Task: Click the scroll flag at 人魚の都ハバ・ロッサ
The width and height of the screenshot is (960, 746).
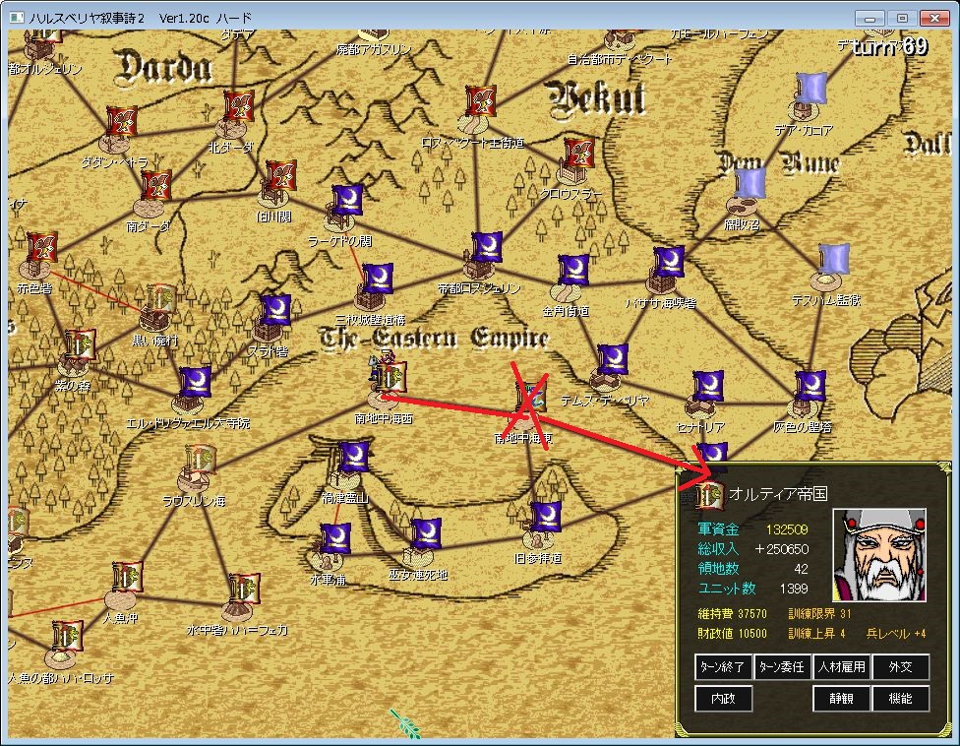Action: 67,636
